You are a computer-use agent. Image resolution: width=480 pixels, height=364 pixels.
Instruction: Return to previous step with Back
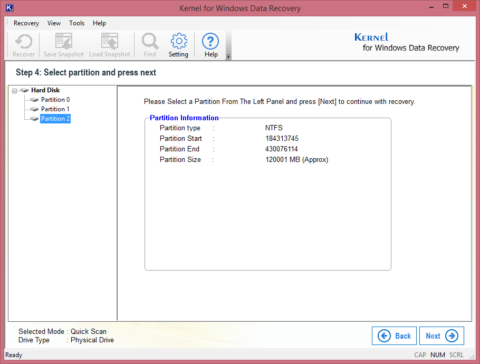coord(394,336)
